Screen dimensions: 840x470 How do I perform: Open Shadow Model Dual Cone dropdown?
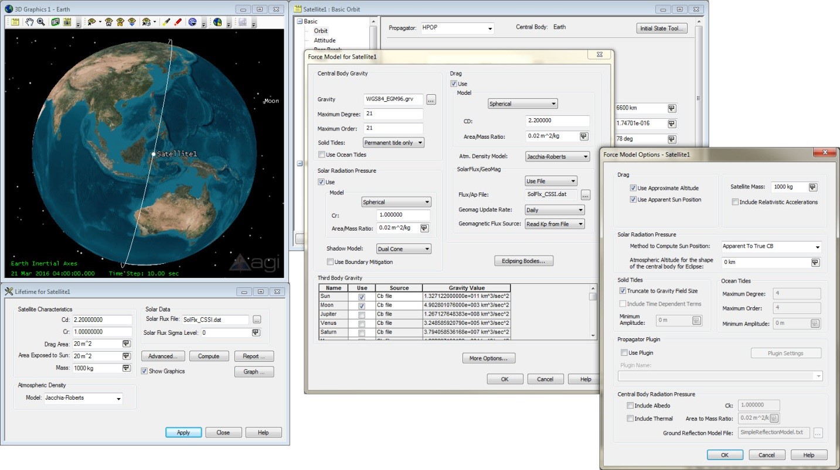(x=404, y=249)
